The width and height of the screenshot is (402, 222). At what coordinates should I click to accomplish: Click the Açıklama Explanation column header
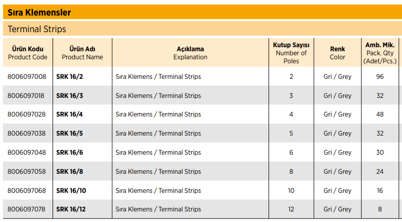pos(190,53)
